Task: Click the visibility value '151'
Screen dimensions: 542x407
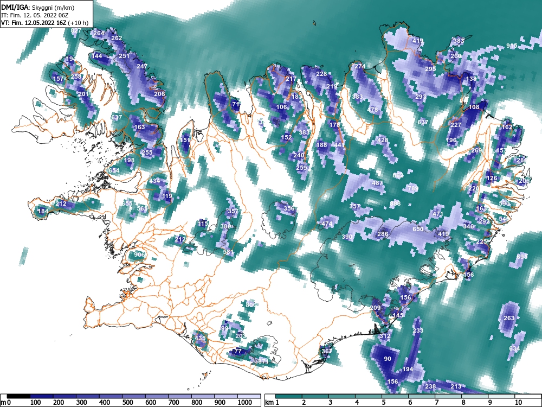Action: pos(185,140)
